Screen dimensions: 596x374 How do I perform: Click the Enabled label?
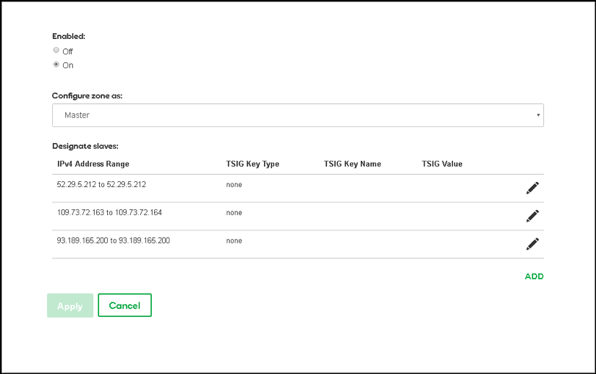pyautogui.click(x=69, y=36)
